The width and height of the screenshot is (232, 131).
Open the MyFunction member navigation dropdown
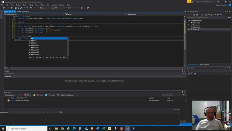156,14
